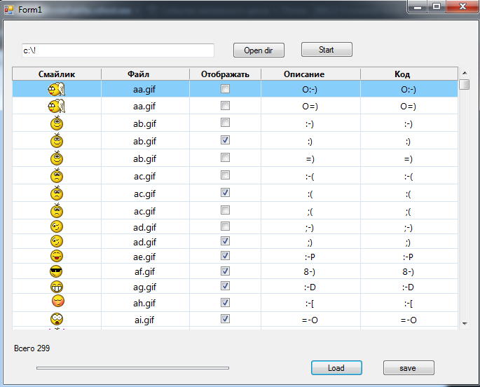480x387 pixels.
Task: Click the tongue-out smiley for ae.gif
Action: point(57,256)
